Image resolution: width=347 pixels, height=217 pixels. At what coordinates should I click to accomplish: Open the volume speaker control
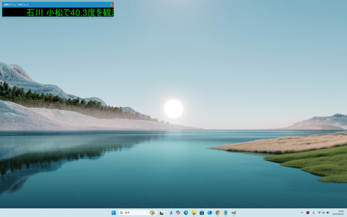tap(323, 213)
